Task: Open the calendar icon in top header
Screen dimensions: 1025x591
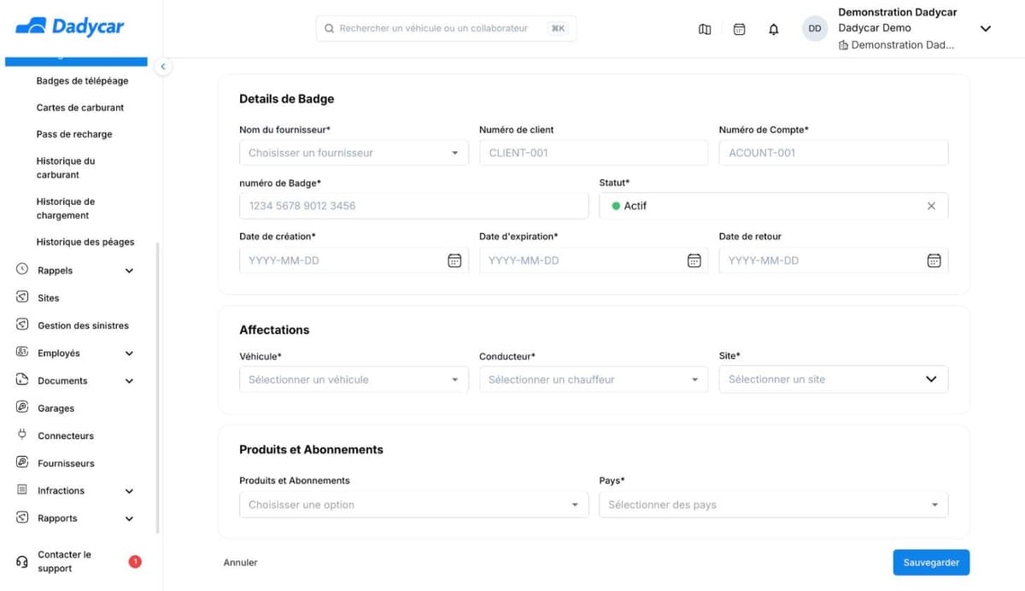Action: [x=740, y=29]
